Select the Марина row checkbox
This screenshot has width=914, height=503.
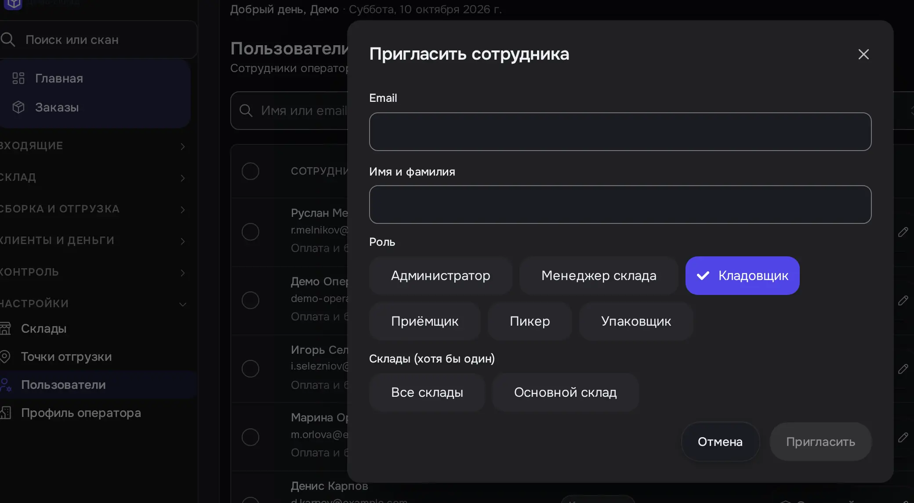click(x=250, y=437)
